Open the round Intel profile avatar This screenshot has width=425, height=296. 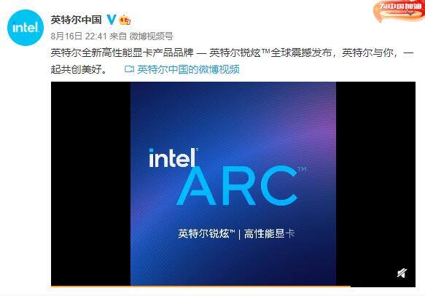click(26, 28)
